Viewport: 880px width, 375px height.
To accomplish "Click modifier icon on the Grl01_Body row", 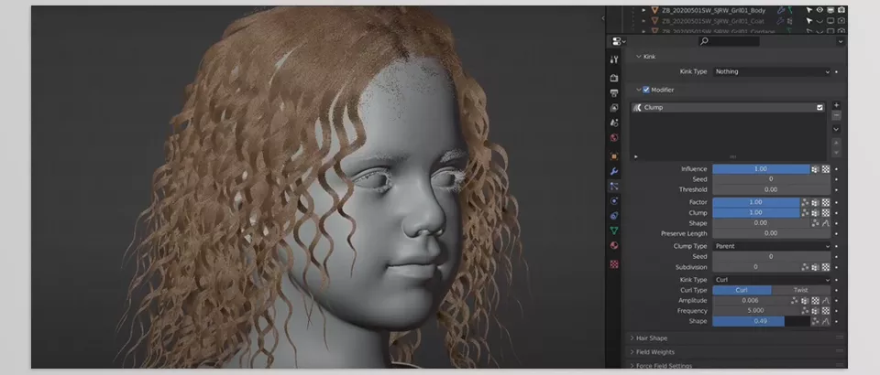I will pyautogui.click(x=781, y=10).
